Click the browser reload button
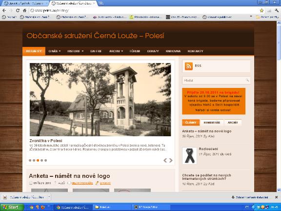Screen dimensions: 281x211 [18, 11]
